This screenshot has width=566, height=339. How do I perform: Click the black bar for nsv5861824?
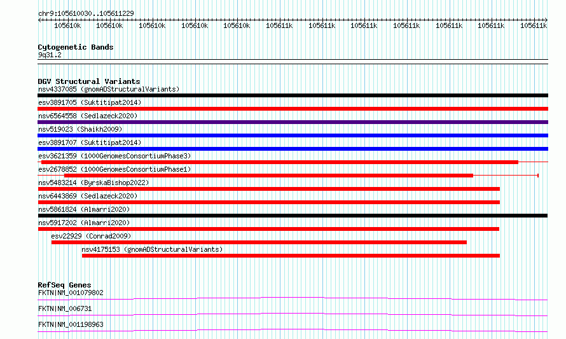point(293,216)
